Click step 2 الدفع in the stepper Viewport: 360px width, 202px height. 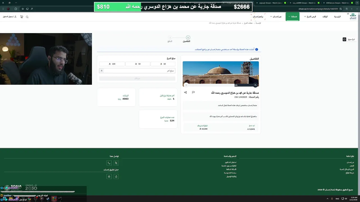(x=170, y=39)
